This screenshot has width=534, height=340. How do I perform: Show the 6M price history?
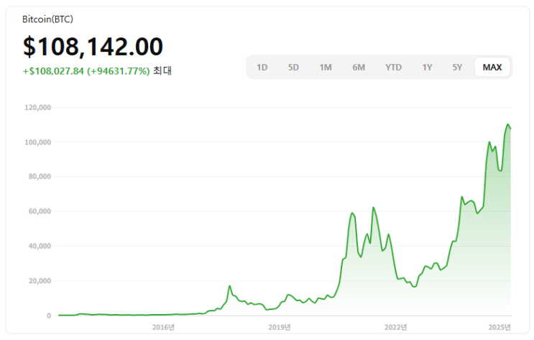(x=359, y=67)
